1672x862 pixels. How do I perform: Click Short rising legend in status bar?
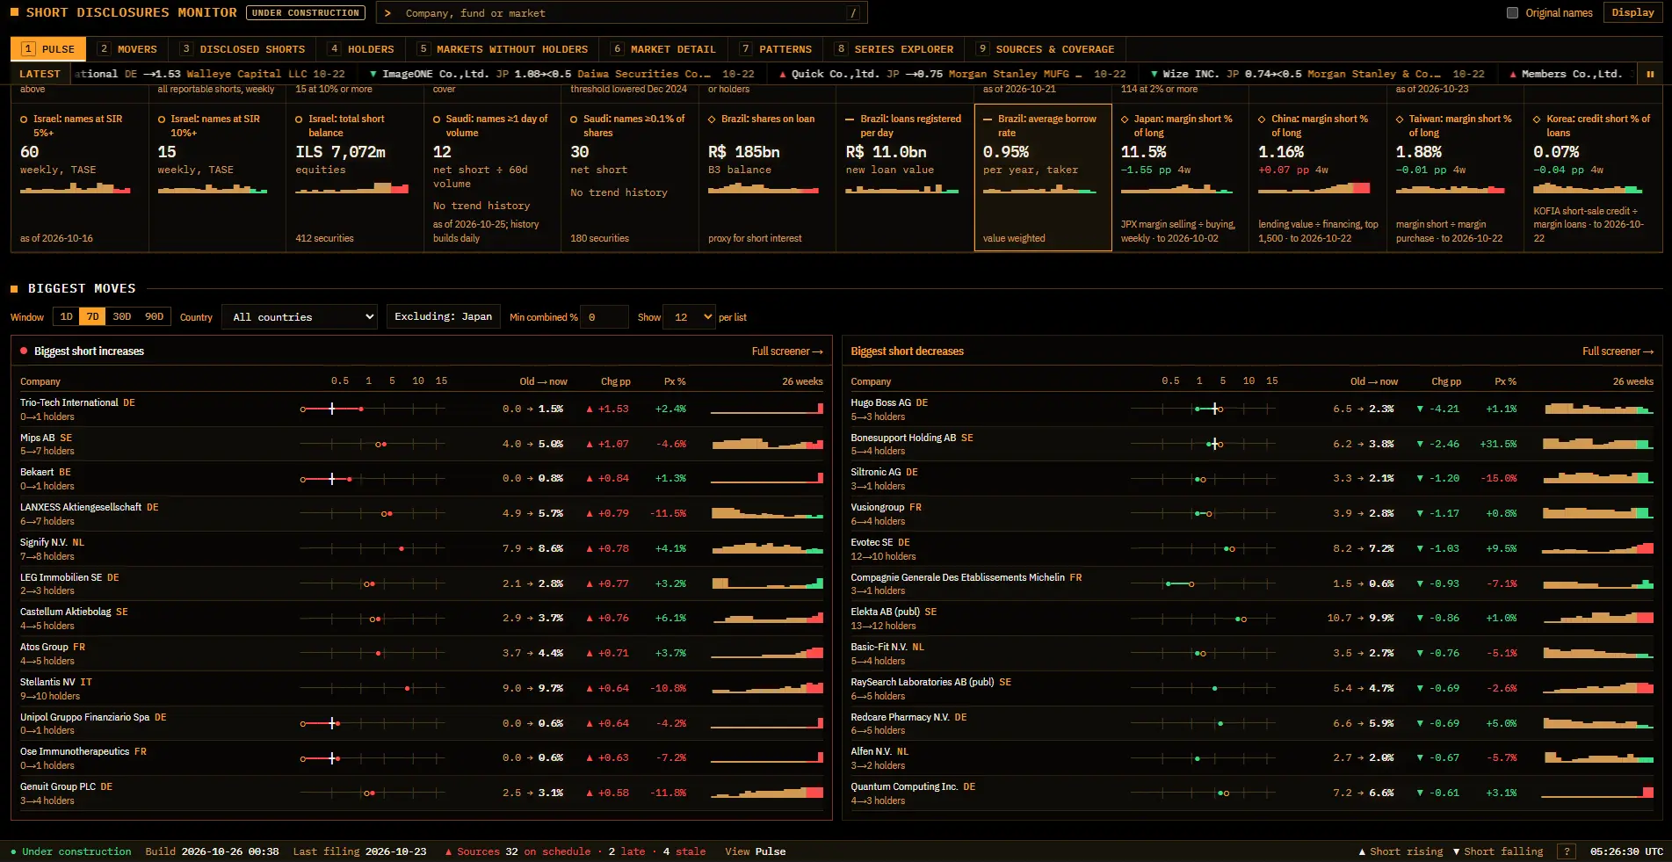(1401, 851)
